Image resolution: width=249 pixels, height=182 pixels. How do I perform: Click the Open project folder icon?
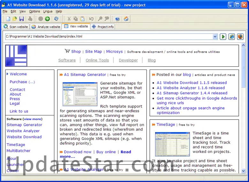click(x=15, y=19)
